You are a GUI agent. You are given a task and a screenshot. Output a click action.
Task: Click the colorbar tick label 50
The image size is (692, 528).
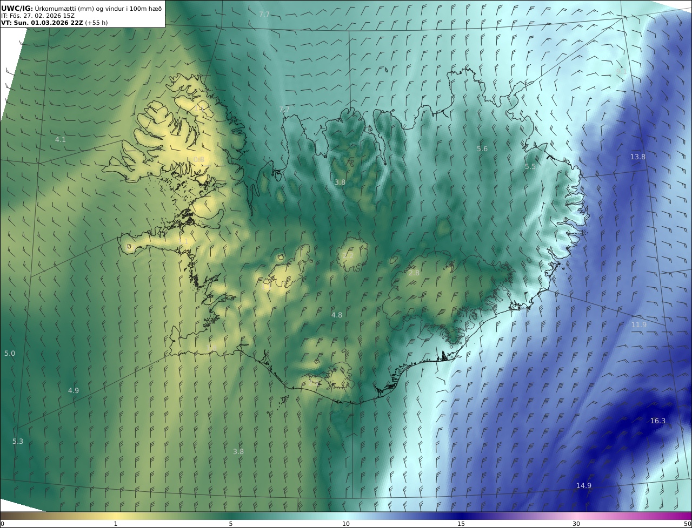click(x=688, y=524)
